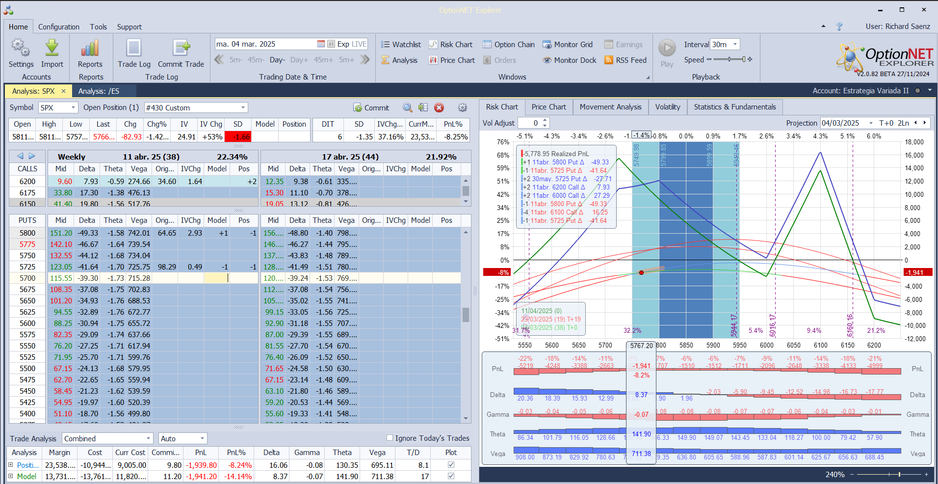Open Risk Chart window from ribbon

[451, 44]
